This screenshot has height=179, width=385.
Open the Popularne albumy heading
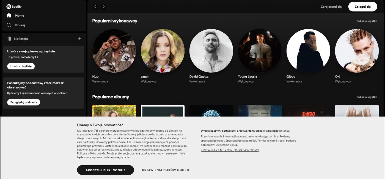(111, 97)
